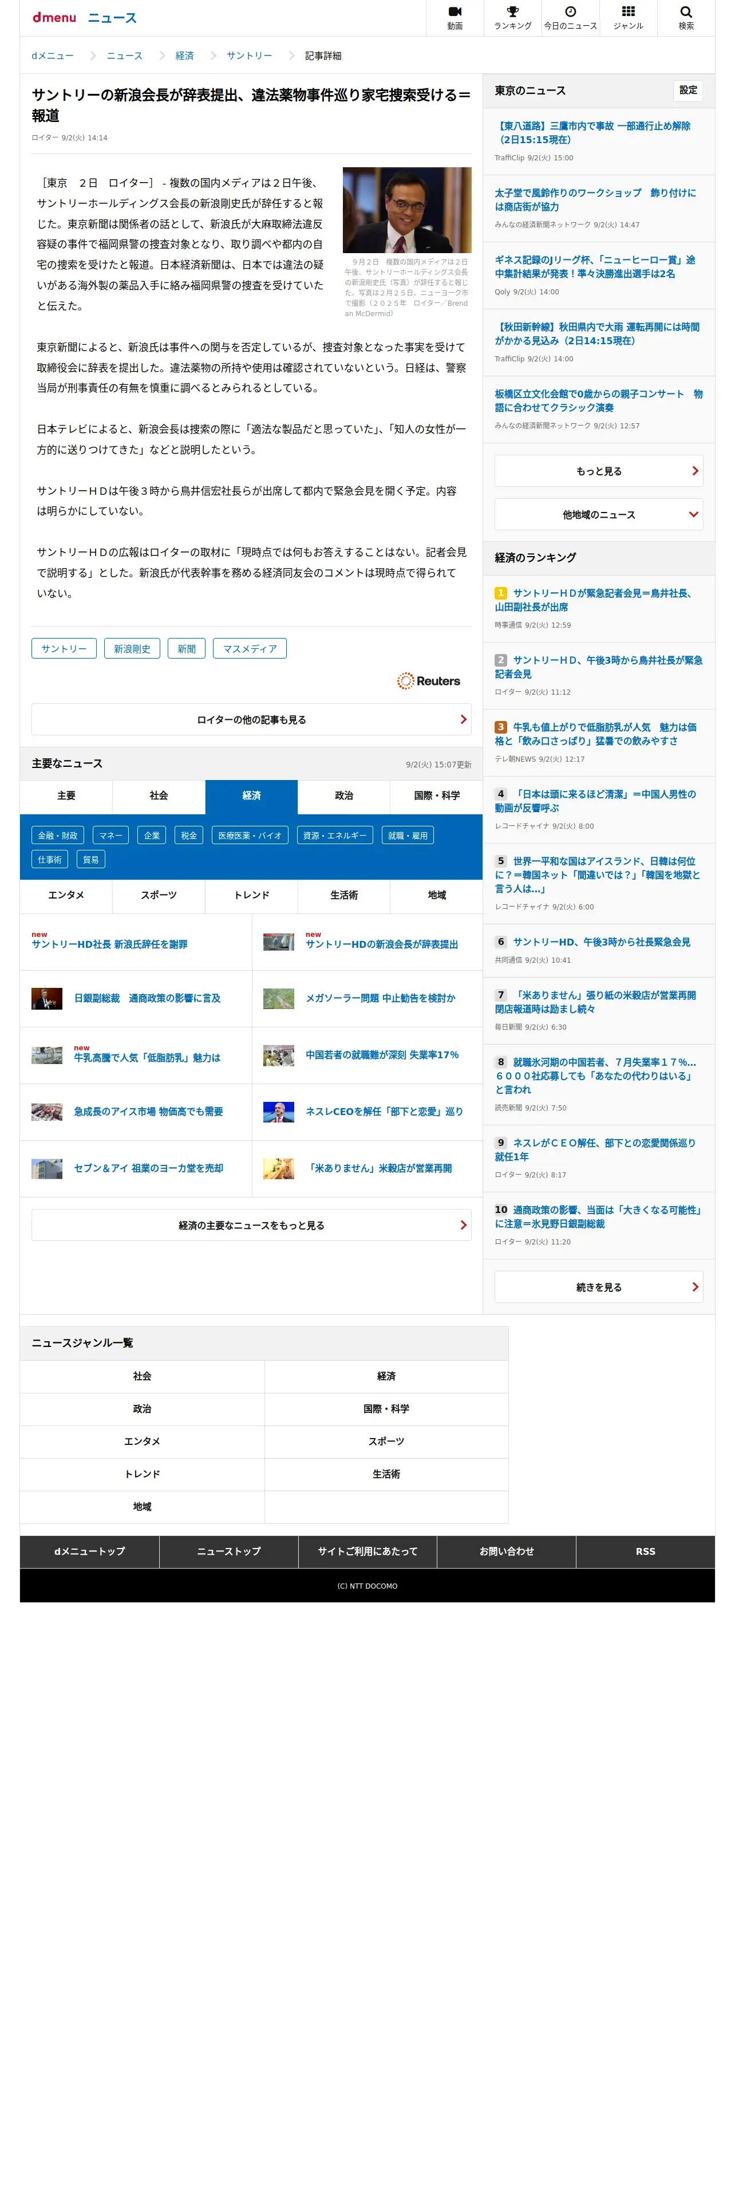This screenshot has width=735, height=2206.
Task: Open サントリーHD社長 新浪氏辞任を謝罪 headline
Action: 109,944
